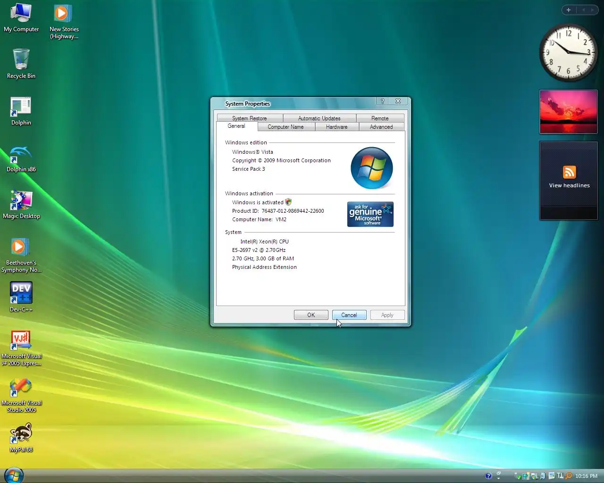Viewport: 604px width, 483px height.
Task: Click the Cancel button
Action: pos(349,315)
